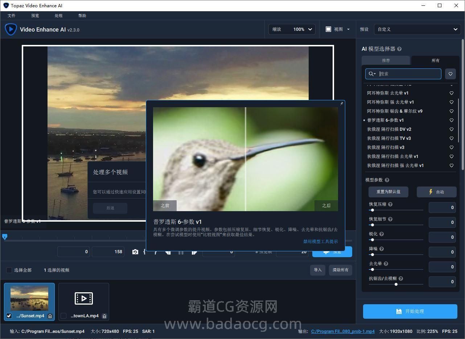Click the 恢复细节 value field
This screenshot has height=339, width=465.
442,222
